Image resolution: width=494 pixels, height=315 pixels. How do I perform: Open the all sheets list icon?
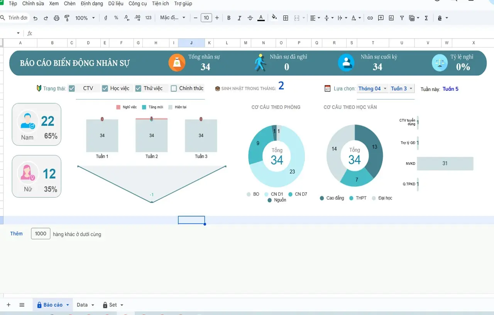click(22, 305)
